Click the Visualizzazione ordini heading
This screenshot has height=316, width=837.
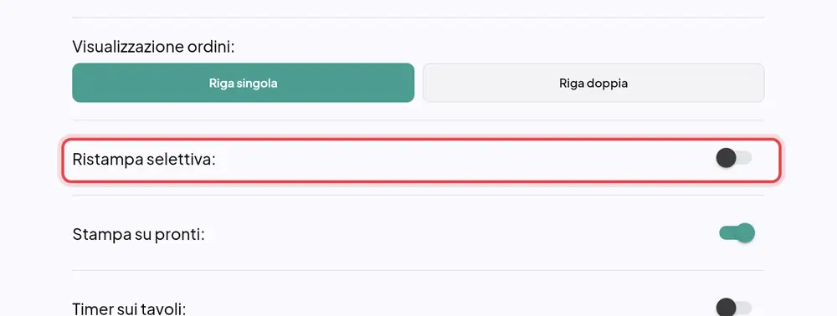[x=154, y=47]
